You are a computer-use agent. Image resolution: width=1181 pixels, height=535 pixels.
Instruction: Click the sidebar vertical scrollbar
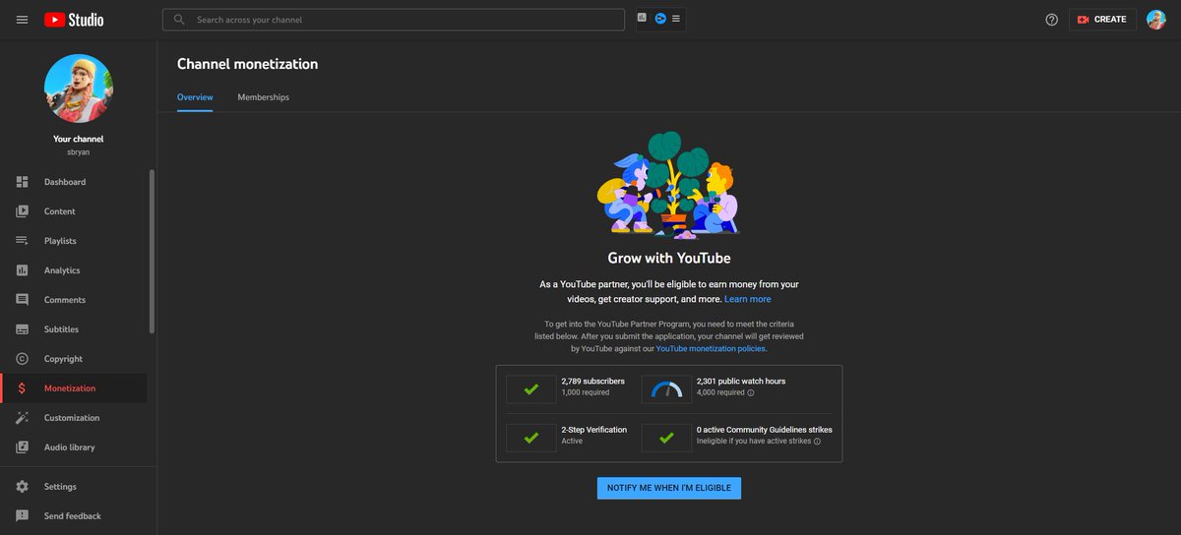coord(152,251)
